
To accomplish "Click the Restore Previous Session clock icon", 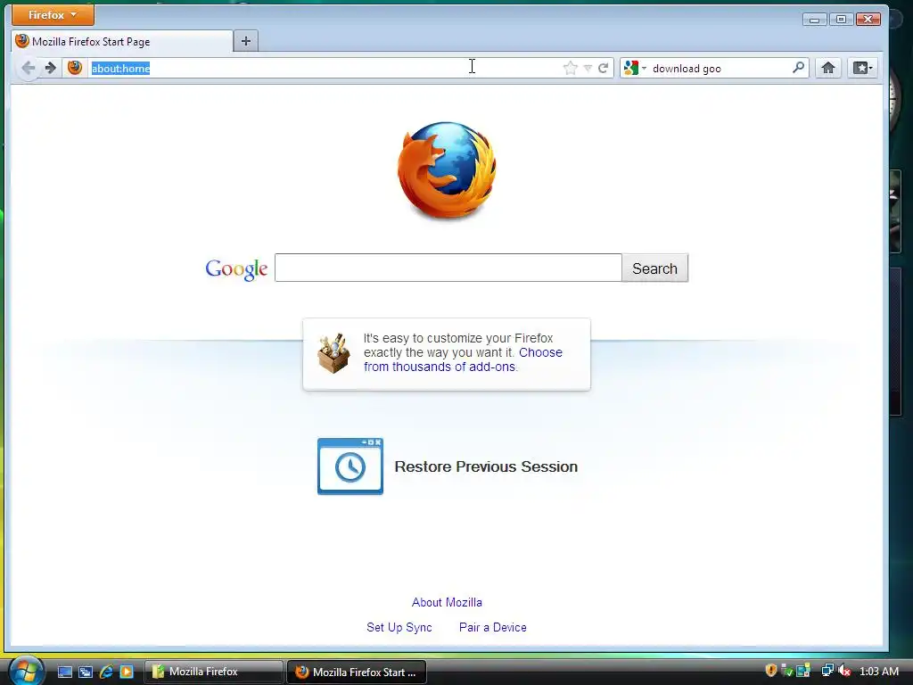I will tap(350, 466).
